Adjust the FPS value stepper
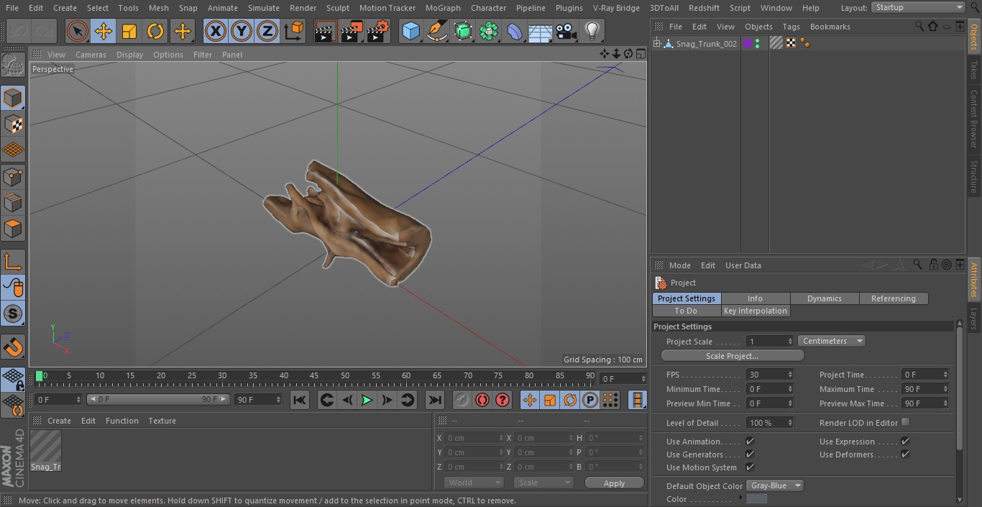 click(x=790, y=375)
